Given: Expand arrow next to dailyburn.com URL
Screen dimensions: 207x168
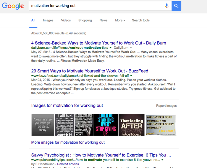Looking at the screenshot, I should tap(111, 48).
